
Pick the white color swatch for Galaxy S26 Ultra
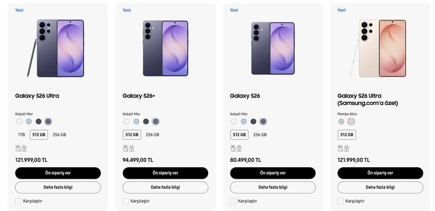[19, 121]
